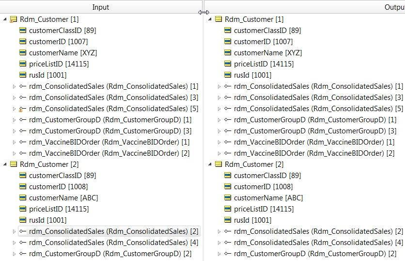405x261 pixels.
Task: Click relation icon of Input rdm_CustomerGroupD [3]
Action: tap(23, 131)
